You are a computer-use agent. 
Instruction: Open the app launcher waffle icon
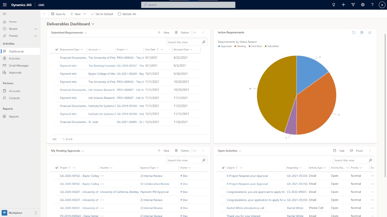[5, 5]
